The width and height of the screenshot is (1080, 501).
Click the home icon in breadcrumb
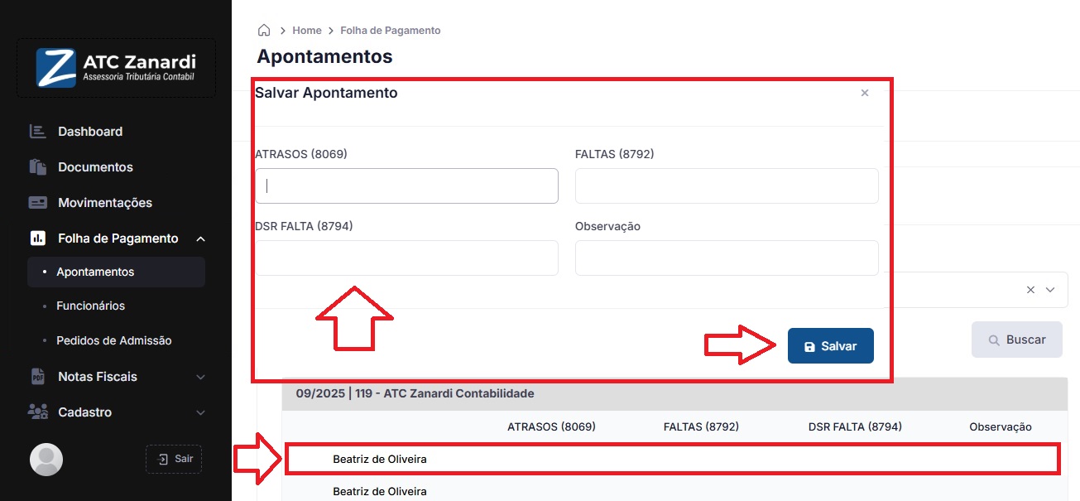pos(264,31)
